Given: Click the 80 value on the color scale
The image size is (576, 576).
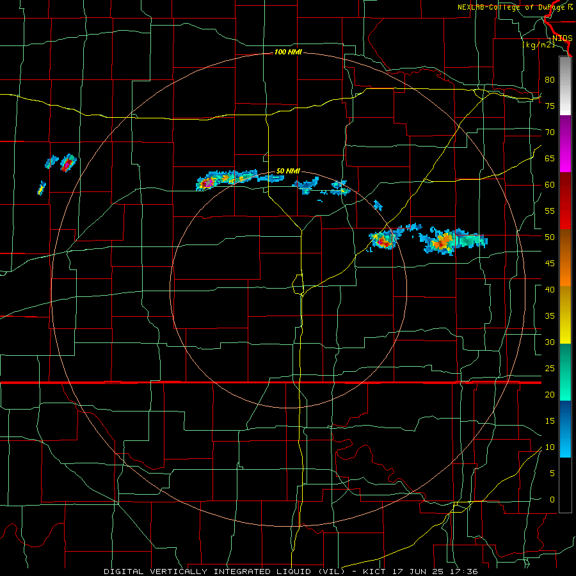Looking at the screenshot, I should 550,80.
